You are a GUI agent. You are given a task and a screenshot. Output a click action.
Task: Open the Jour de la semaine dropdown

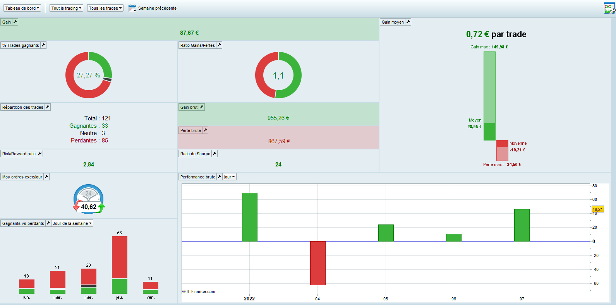pos(72,223)
